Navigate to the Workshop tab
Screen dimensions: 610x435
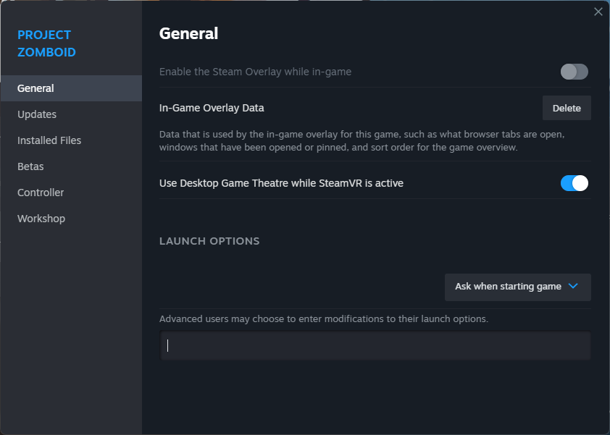pos(41,219)
